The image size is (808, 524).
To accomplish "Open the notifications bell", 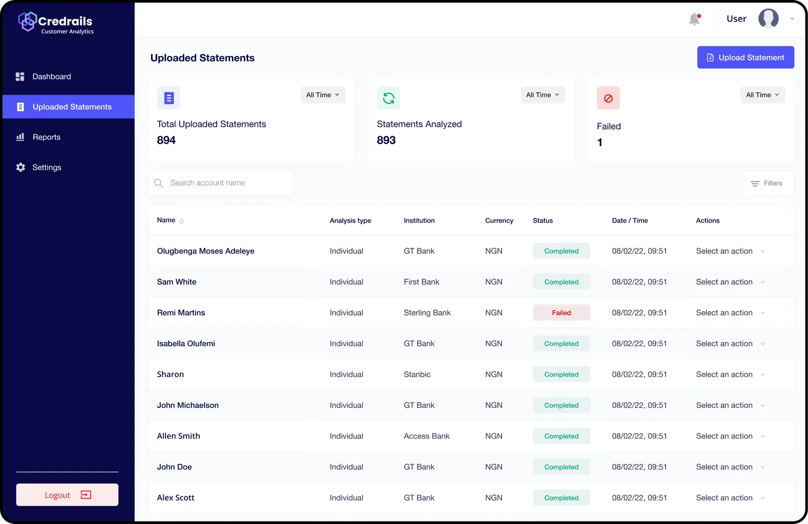I will click(x=695, y=19).
